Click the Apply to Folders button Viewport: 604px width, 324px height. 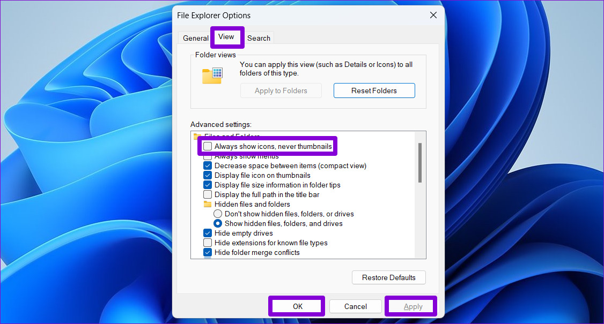coord(281,91)
